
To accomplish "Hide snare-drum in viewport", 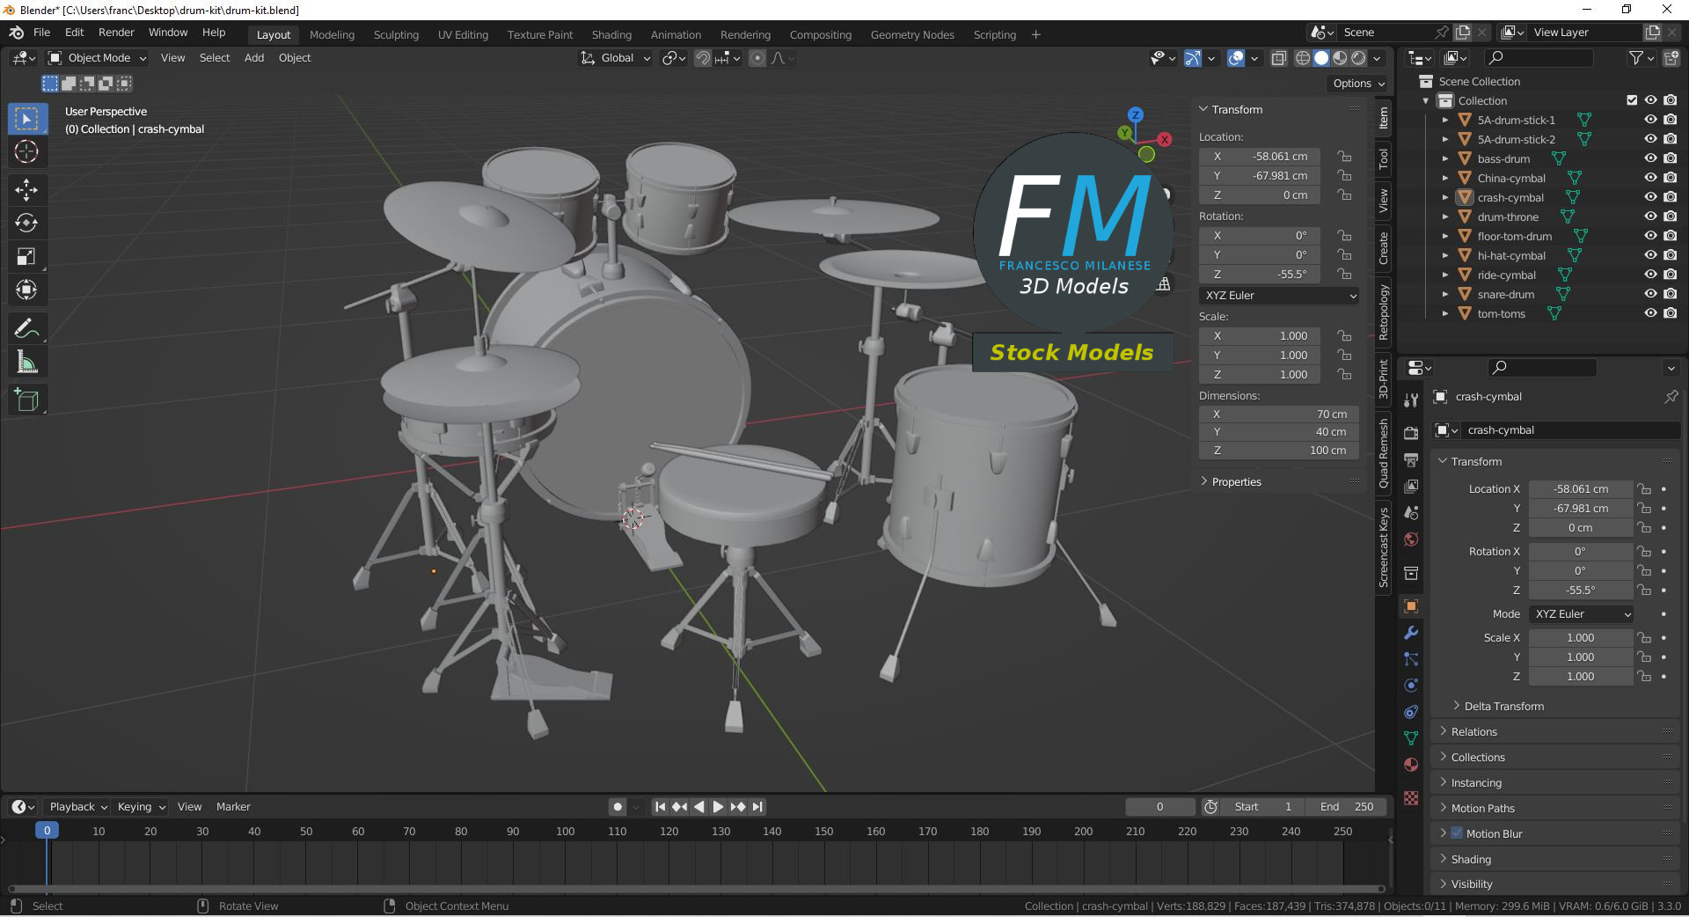I will [1650, 295].
